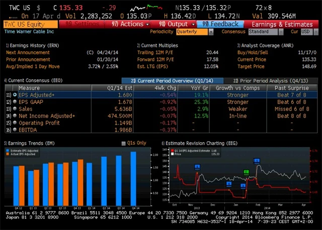Viewport: 322px width, 230px height.
Task: Click the intraday price sparkline chart
Action: (142, 9)
